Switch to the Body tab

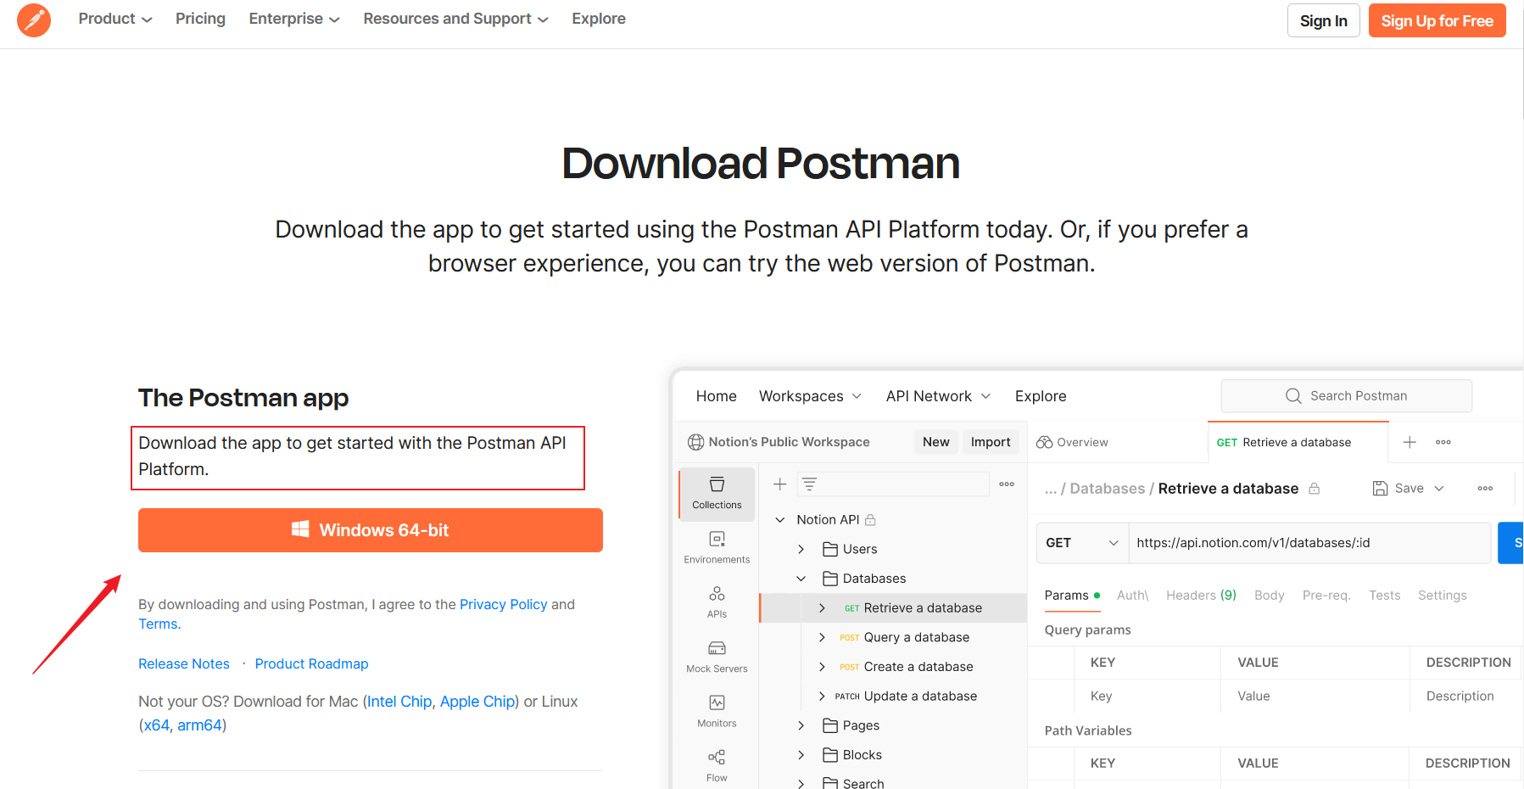pyautogui.click(x=1269, y=596)
